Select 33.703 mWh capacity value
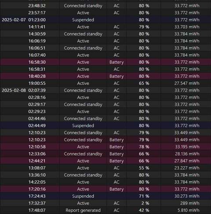211x214 pixels. point(187,27)
